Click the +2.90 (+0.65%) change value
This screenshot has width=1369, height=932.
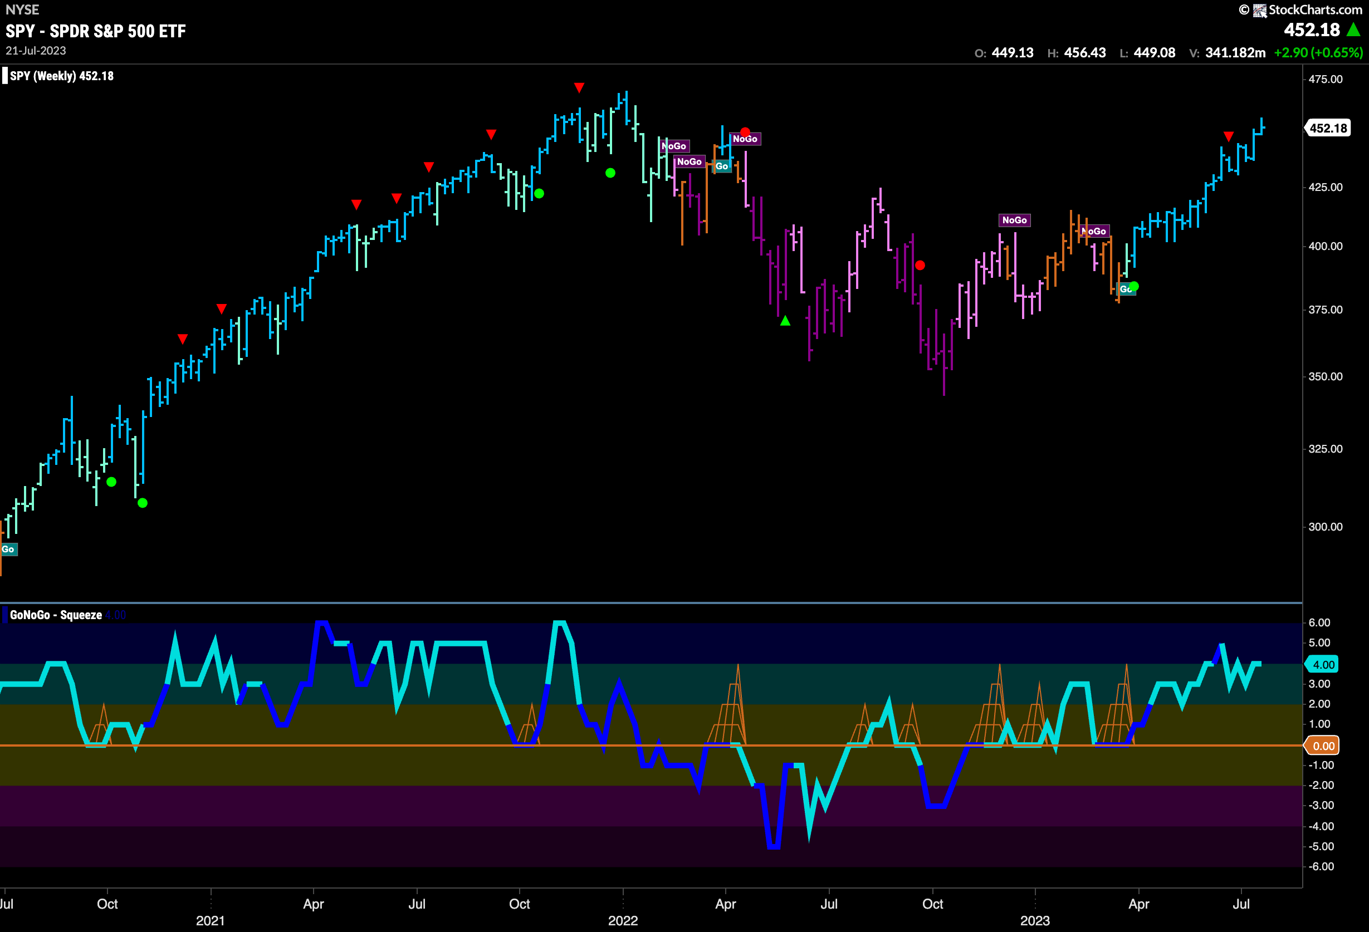[x=1318, y=53]
